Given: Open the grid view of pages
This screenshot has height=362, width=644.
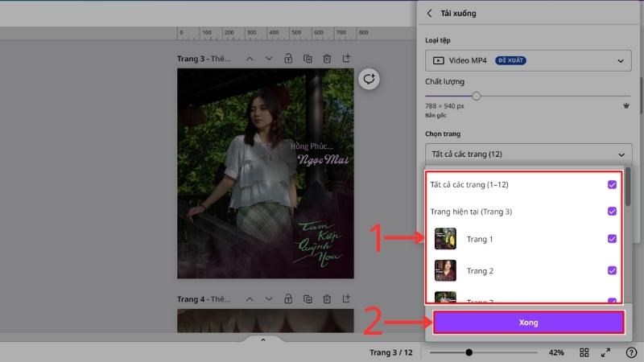Looking at the screenshot, I should pos(584,352).
